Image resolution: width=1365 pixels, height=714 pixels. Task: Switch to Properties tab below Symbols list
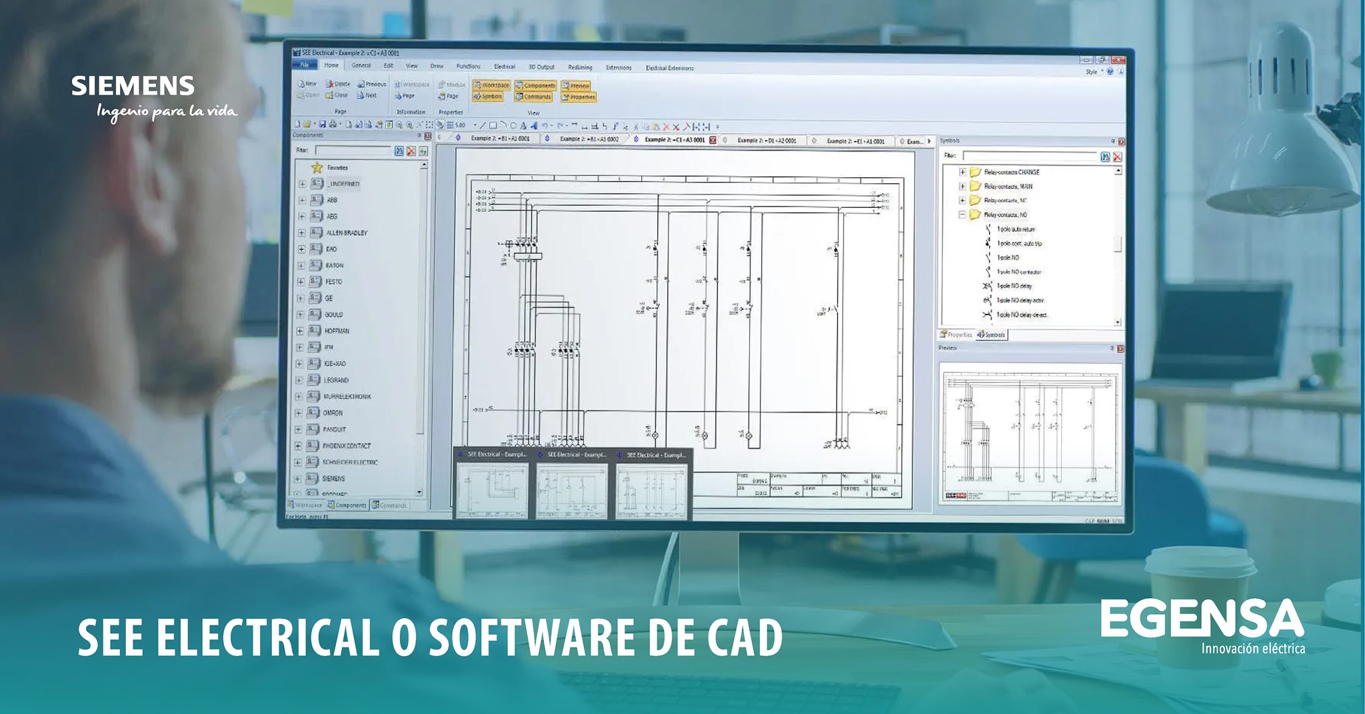pos(956,335)
